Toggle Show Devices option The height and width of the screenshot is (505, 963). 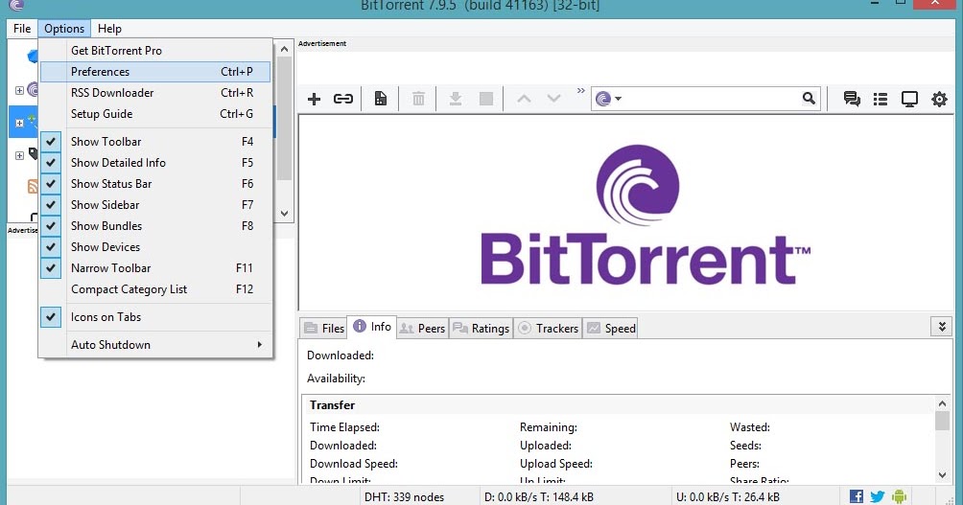(156, 246)
